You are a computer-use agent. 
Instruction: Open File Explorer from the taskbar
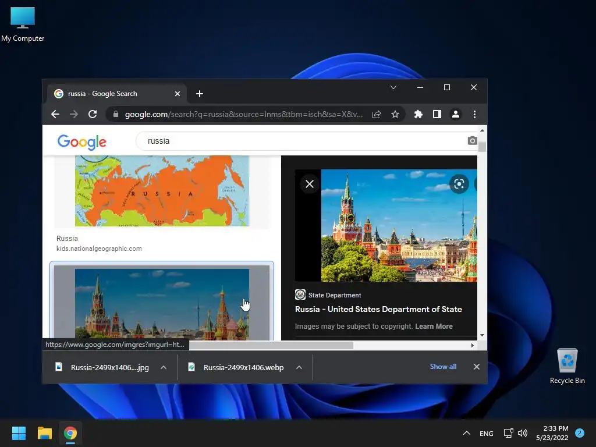point(44,433)
